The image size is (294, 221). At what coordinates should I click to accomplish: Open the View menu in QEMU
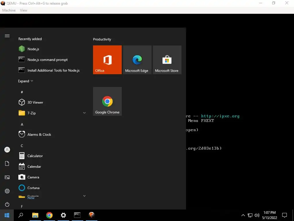point(24,10)
